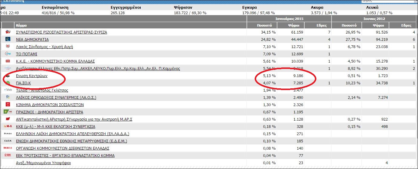Screen dimensions: 418x169
Task: Click the EEK Trotskyists logo icon
Action: pos(8,155)
